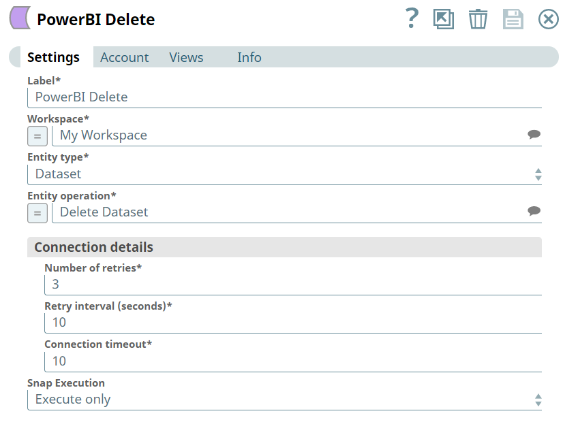Click the Entity operation* label
The height and width of the screenshot is (422, 565).
click(x=72, y=196)
